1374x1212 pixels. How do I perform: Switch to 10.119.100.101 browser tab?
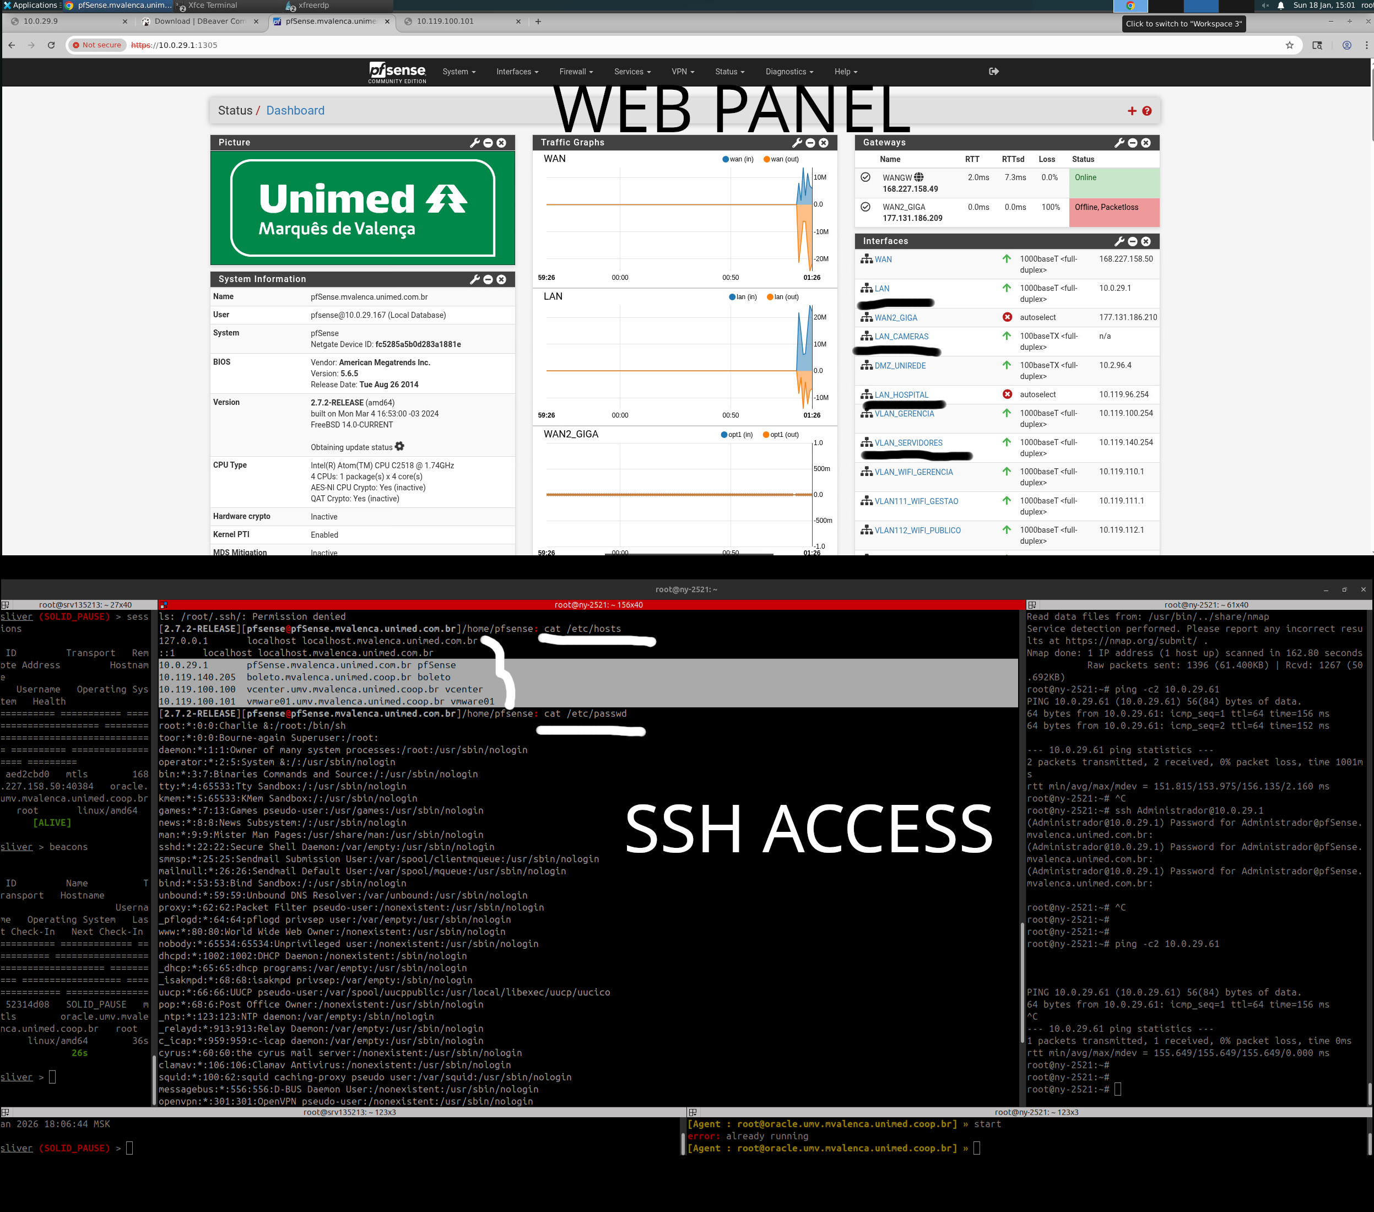point(445,21)
